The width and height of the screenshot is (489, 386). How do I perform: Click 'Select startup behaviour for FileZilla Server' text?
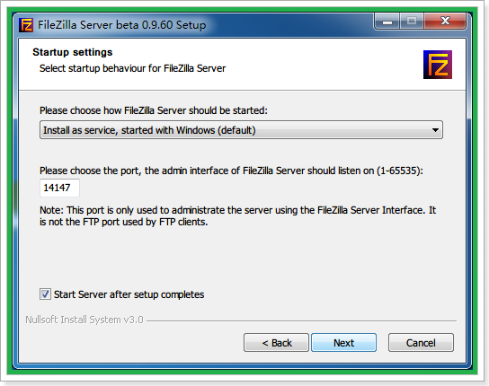pos(132,68)
